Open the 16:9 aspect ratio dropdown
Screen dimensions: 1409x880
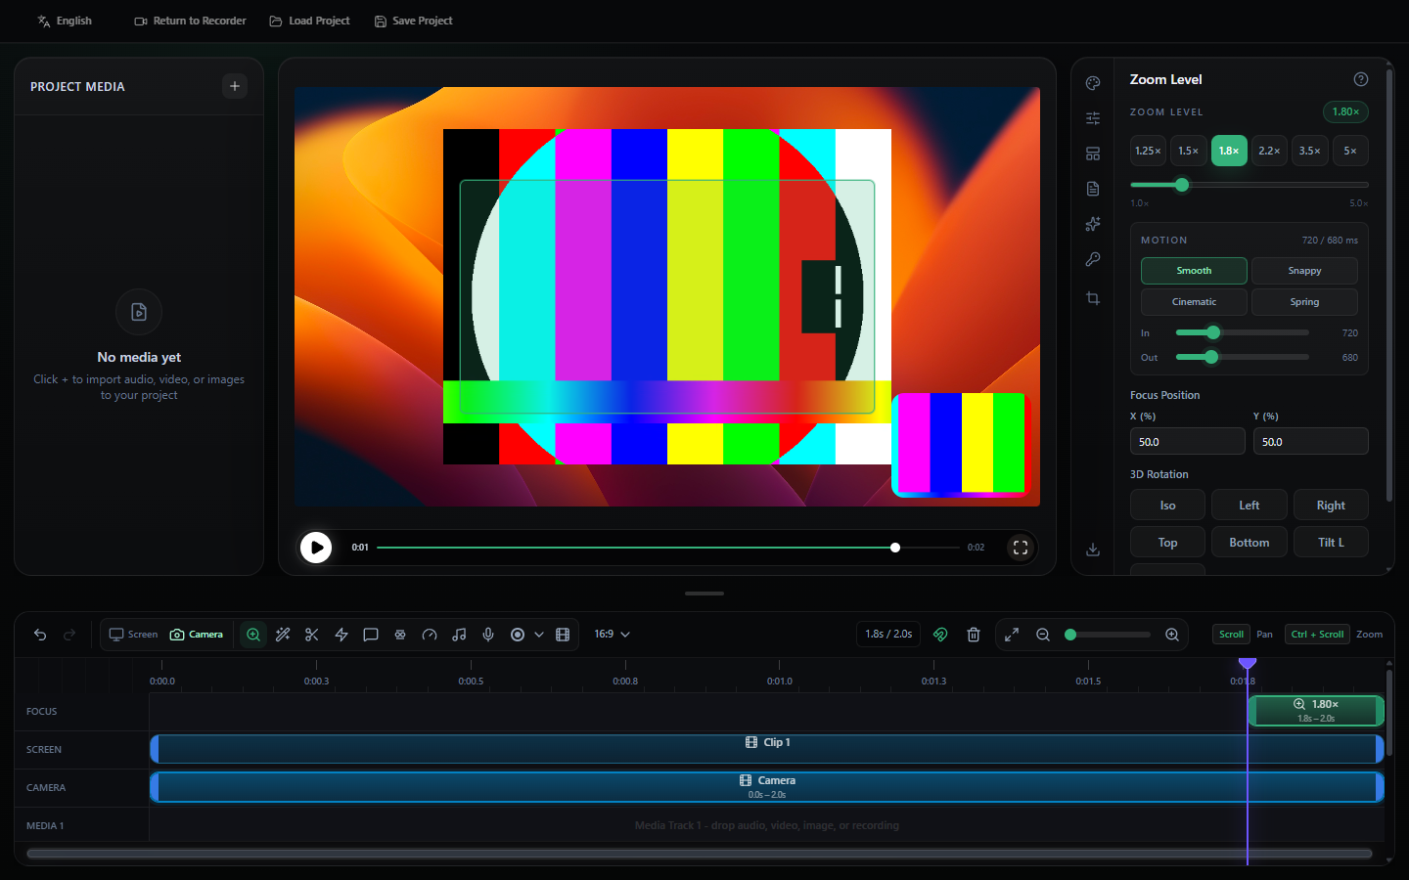click(x=613, y=635)
